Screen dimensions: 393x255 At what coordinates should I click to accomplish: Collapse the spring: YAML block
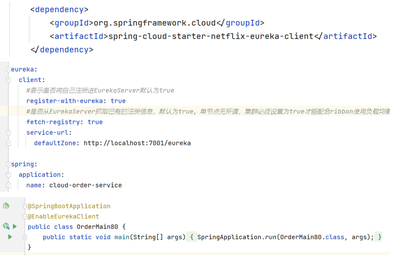(x=8, y=164)
